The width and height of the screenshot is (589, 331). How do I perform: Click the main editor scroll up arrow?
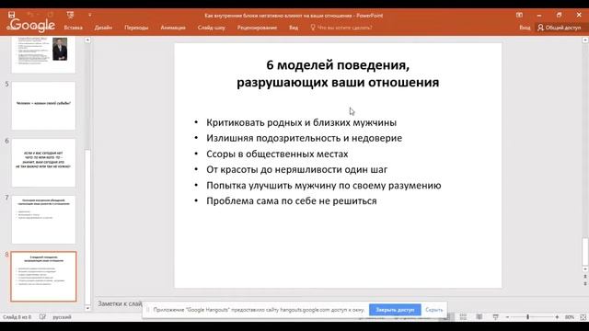(x=585, y=40)
